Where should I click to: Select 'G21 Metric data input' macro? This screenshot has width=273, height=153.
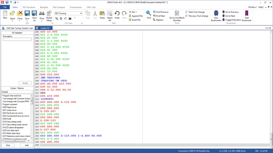click(11, 133)
